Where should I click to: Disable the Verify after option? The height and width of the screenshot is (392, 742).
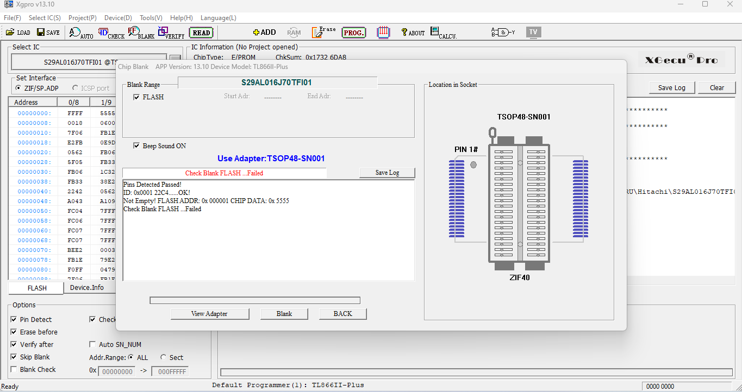click(x=14, y=345)
